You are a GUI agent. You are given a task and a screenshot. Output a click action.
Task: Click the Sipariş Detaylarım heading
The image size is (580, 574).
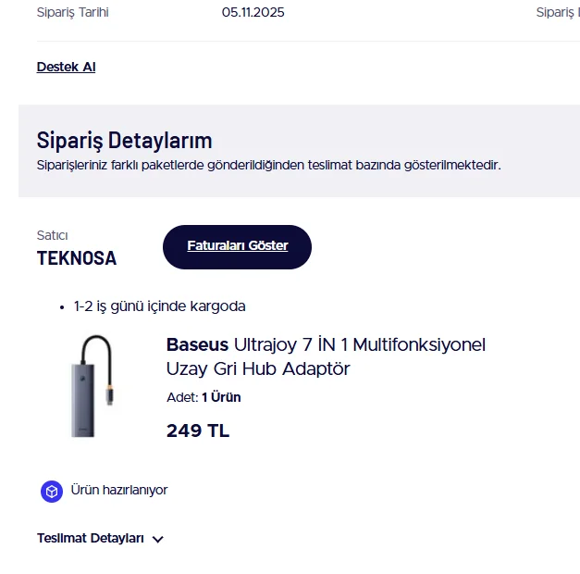[124, 141]
